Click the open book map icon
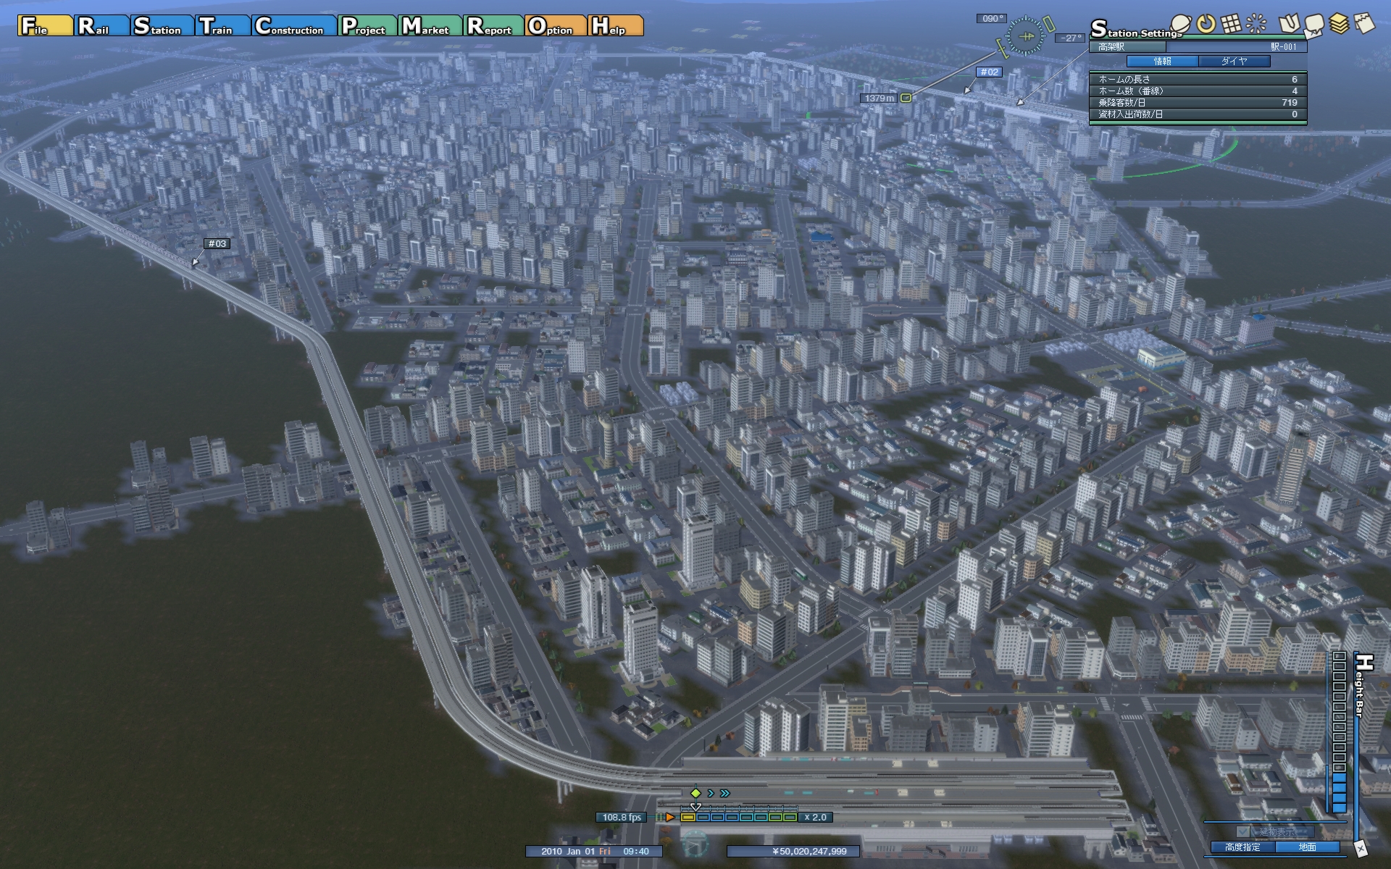Screen dimensions: 1391x869 point(1288,24)
